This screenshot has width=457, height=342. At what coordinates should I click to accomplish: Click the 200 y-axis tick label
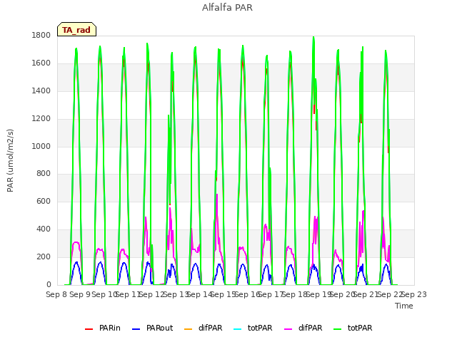tap(44, 256)
